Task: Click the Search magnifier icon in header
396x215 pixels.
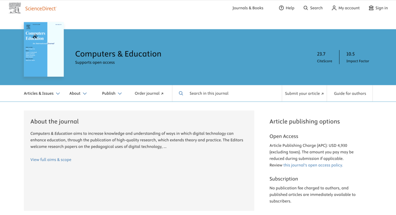Action: coord(306,8)
